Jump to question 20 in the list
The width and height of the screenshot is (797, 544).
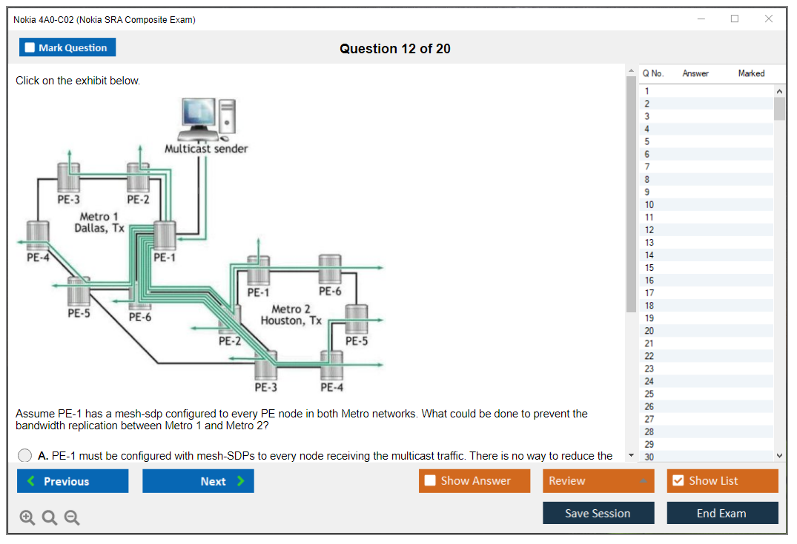649,331
